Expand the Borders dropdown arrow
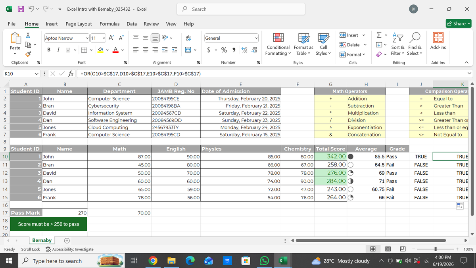The height and width of the screenshot is (268, 476). 91,50
